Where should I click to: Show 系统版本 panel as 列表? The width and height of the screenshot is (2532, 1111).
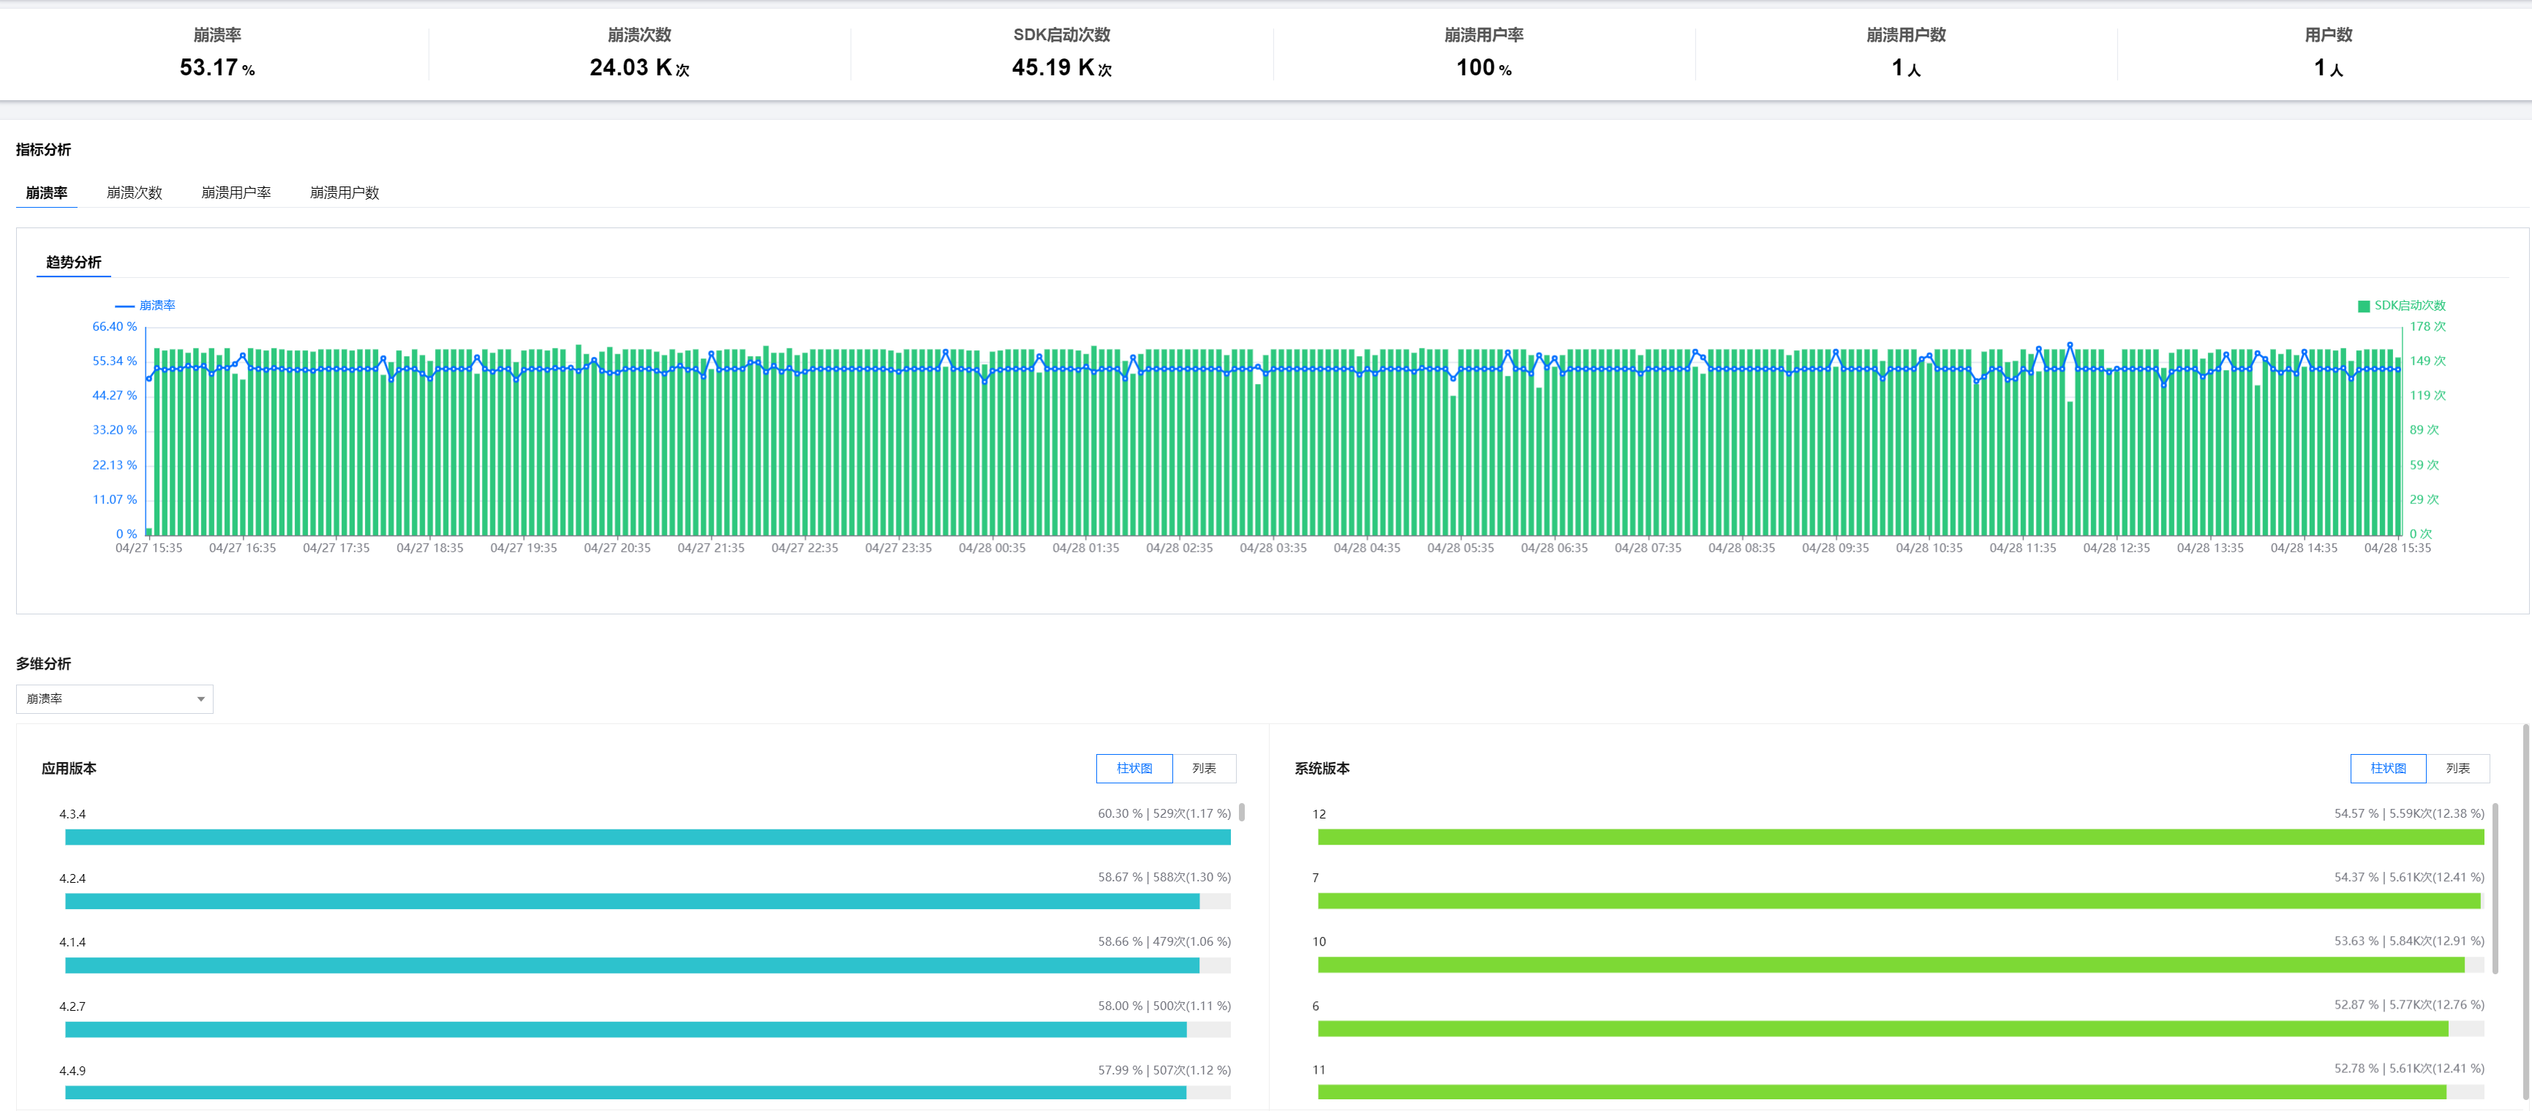point(2457,769)
